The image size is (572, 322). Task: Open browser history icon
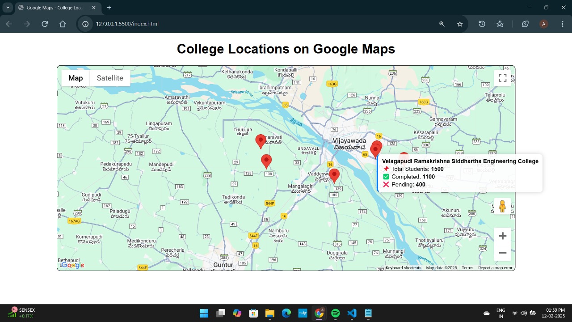click(482, 24)
